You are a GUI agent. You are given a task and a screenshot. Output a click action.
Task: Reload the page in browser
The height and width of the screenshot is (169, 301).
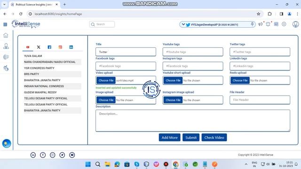pos(21,14)
